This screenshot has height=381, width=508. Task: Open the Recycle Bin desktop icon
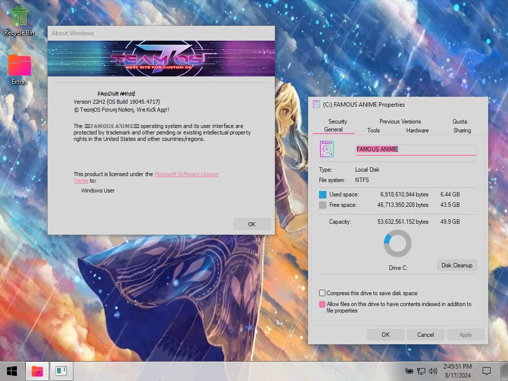pyautogui.click(x=19, y=21)
